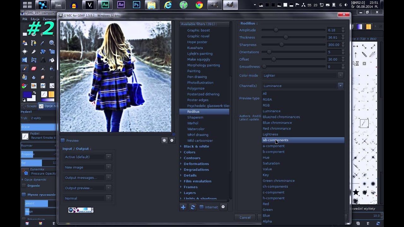
Task: Click the blue plus add-filter button
Action: coord(183,207)
